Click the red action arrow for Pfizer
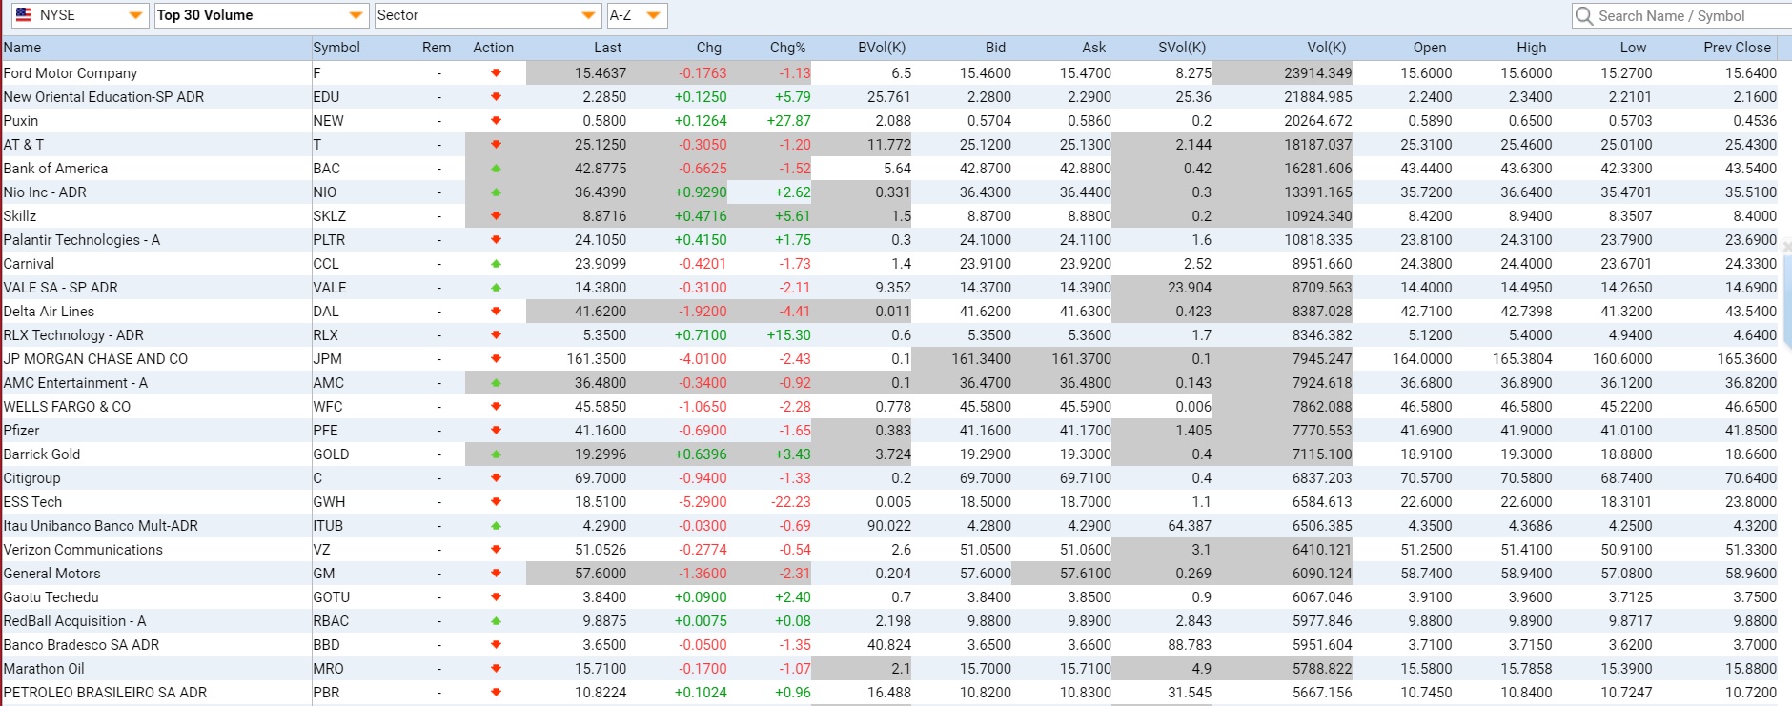 [496, 431]
